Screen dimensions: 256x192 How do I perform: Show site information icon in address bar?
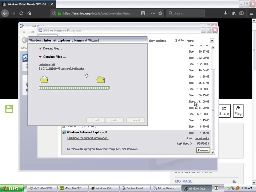(x=54, y=13)
